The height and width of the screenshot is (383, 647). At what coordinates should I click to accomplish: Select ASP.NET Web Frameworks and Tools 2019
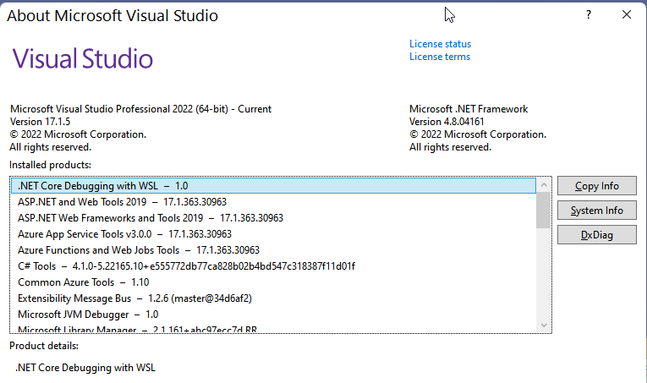(273, 218)
